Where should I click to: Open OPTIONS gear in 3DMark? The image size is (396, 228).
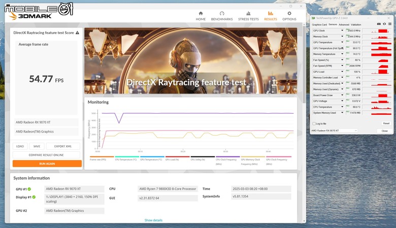coord(289,14)
